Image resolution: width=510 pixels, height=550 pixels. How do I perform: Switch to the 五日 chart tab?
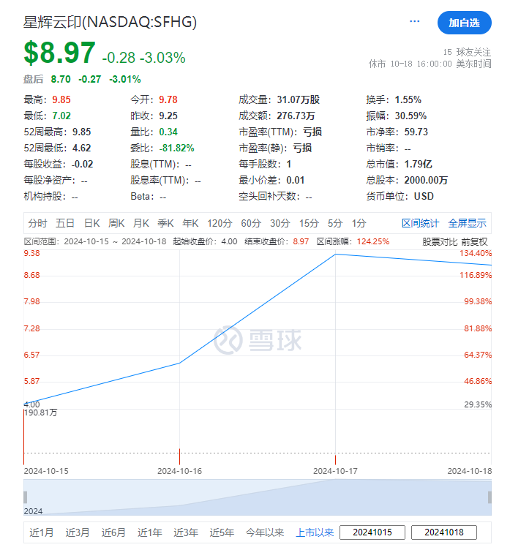click(65, 223)
